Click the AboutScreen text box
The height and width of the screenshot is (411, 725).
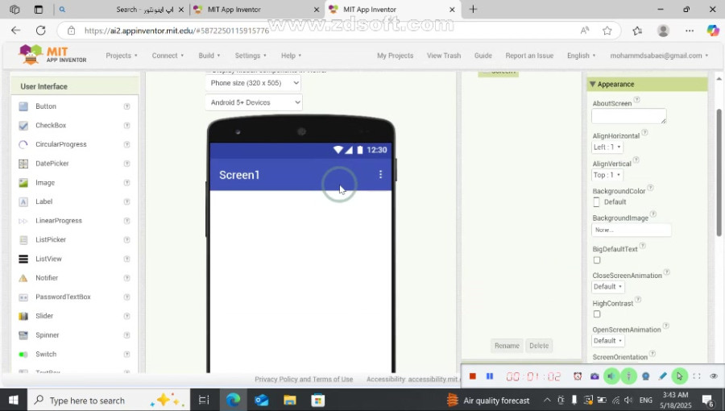629,116
